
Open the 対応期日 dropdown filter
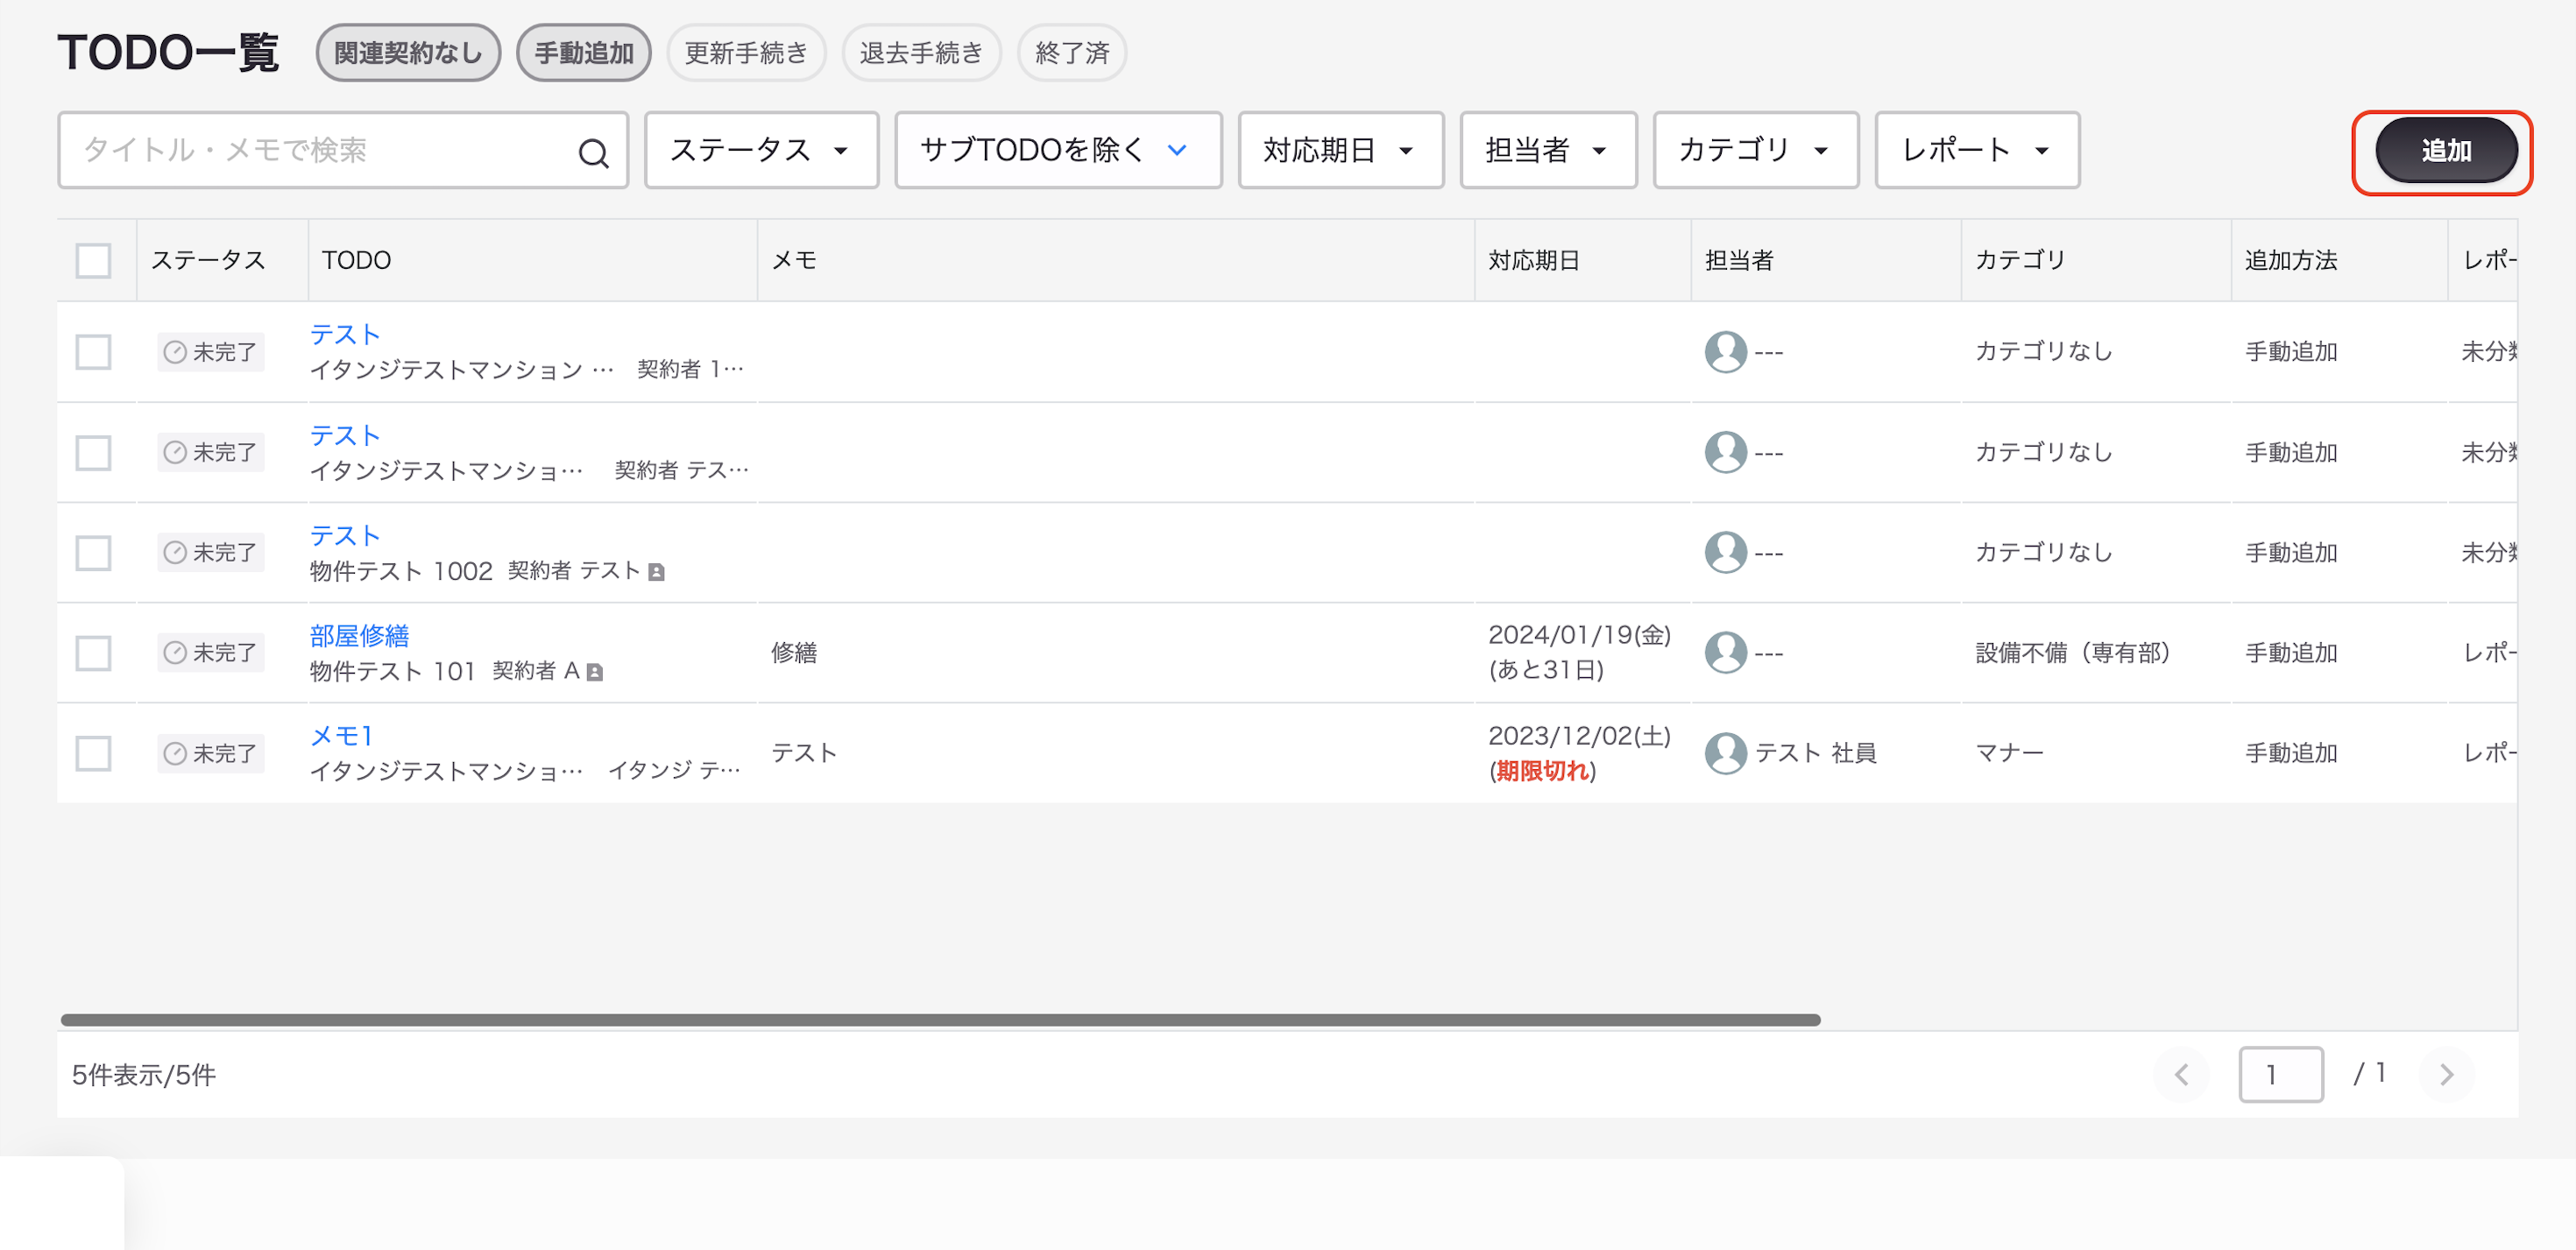point(1340,150)
